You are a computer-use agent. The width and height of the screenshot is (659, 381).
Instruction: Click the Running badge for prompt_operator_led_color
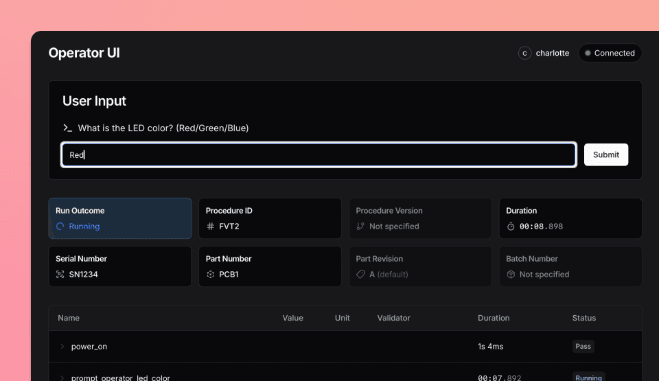(588, 377)
